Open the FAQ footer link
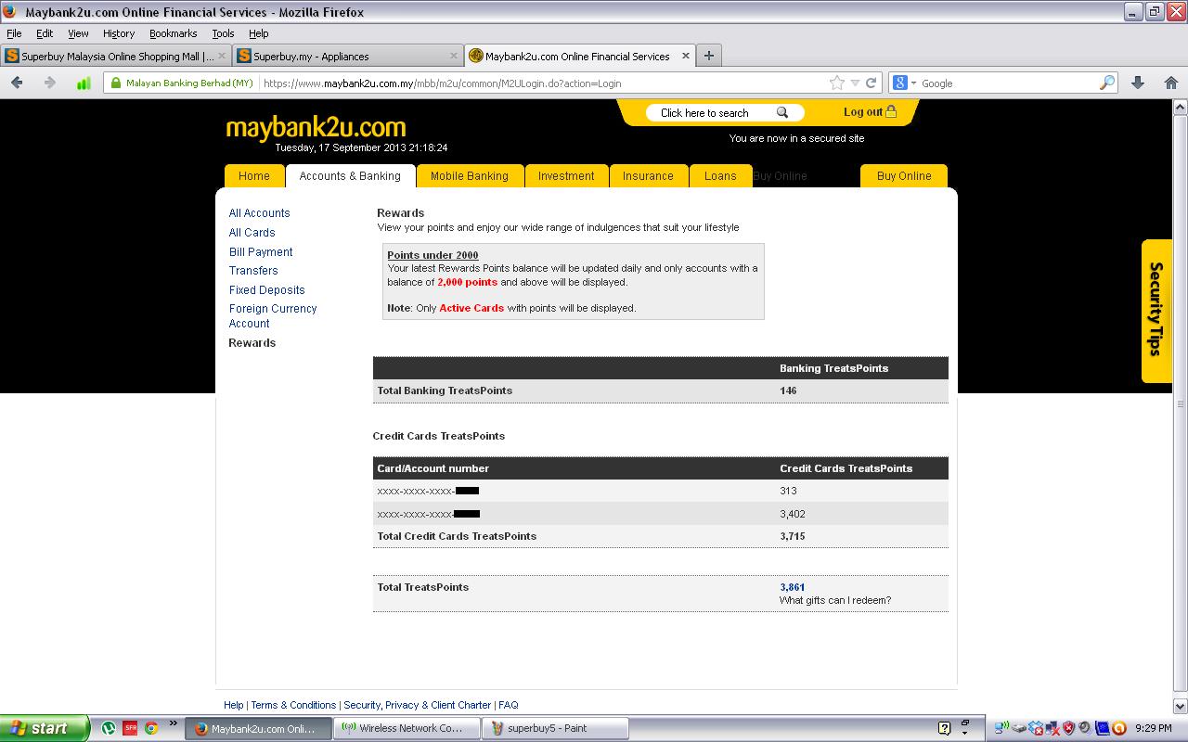This screenshot has height=742, width=1188. (x=509, y=705)
